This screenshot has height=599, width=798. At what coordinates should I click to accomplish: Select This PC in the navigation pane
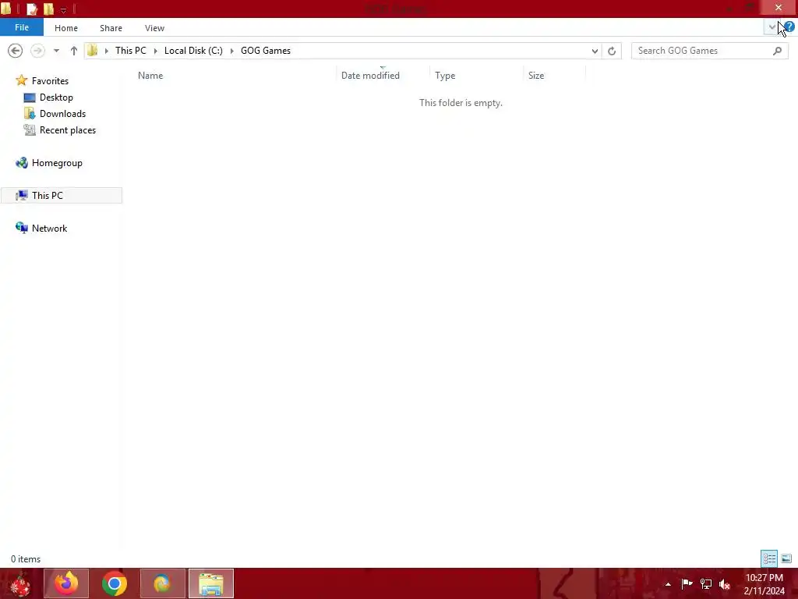62,196
